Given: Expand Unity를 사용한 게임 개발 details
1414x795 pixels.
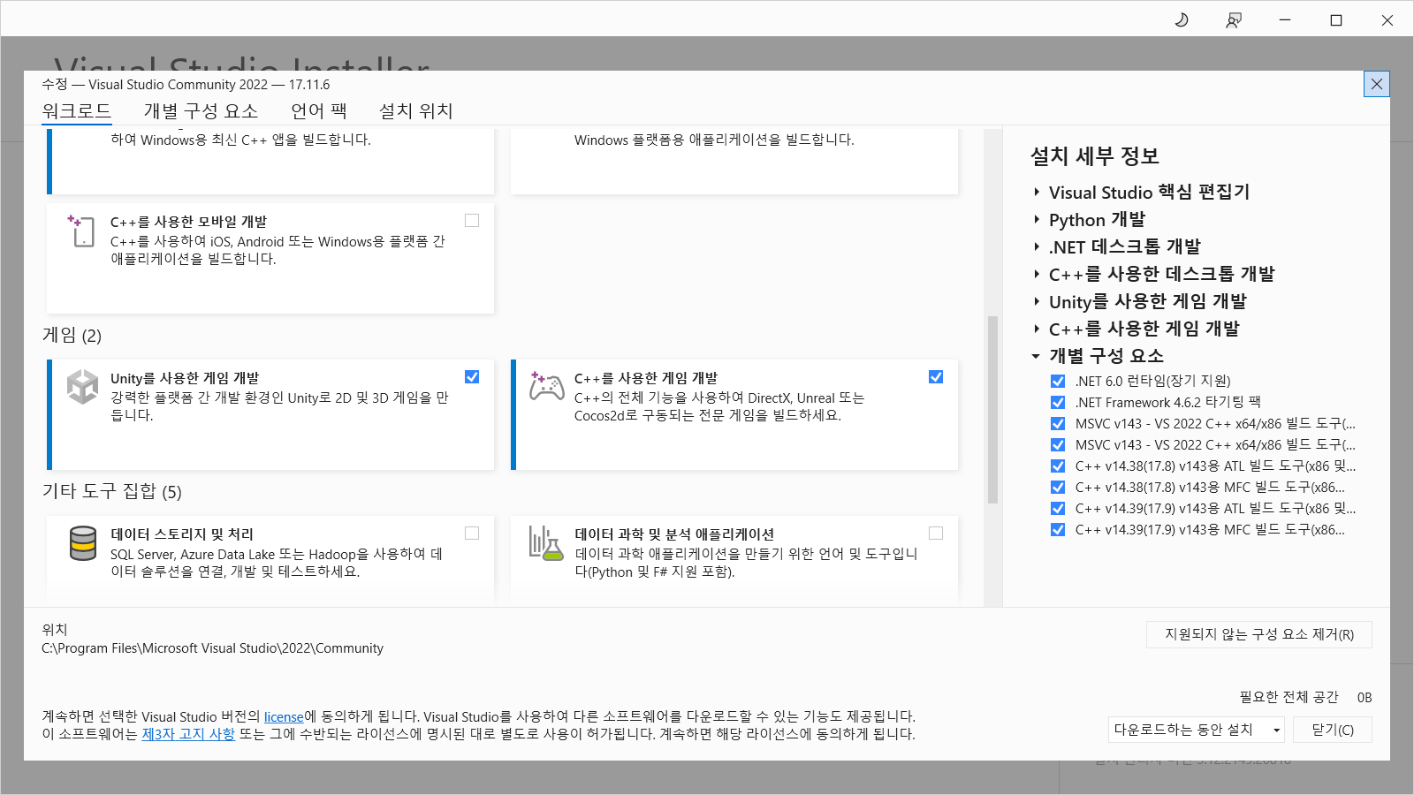Looking at the screenshot, I should click(1037, 302).
